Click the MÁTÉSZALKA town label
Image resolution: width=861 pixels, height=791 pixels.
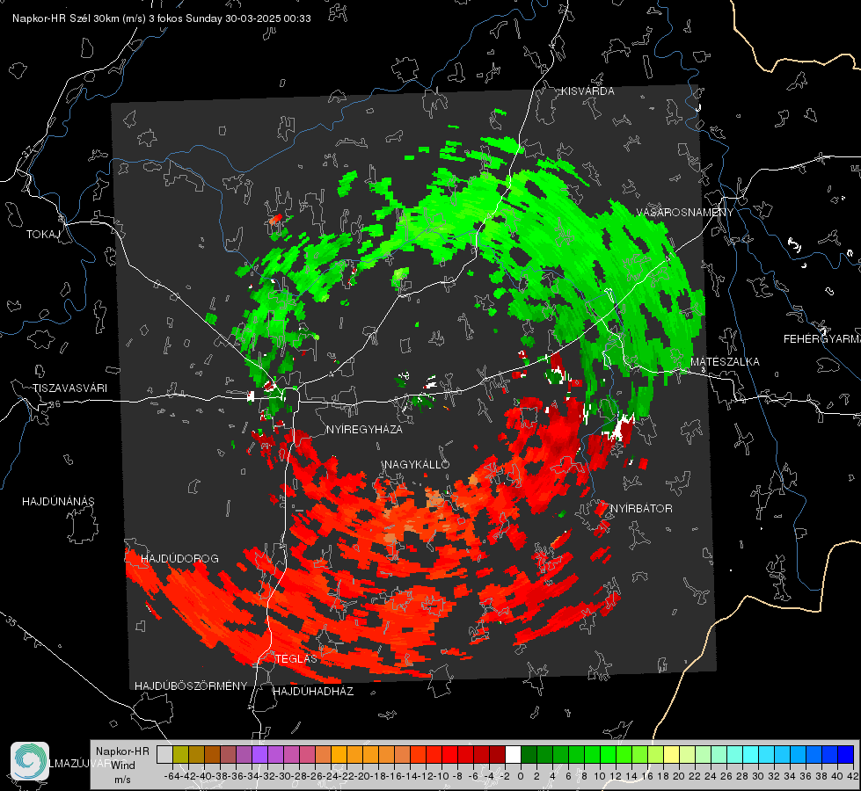(725, 362)
